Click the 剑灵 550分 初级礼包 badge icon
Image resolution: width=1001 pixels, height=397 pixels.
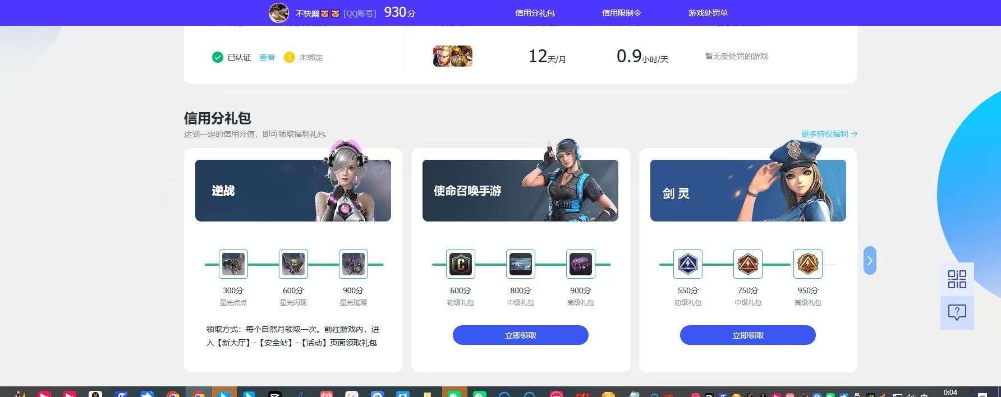[x=688, y=264]
